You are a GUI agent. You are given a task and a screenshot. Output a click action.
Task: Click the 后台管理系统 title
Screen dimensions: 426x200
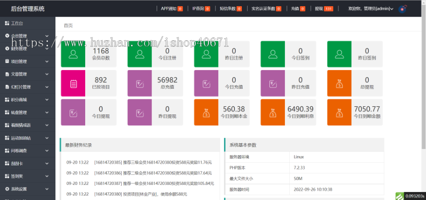[27, 9]
